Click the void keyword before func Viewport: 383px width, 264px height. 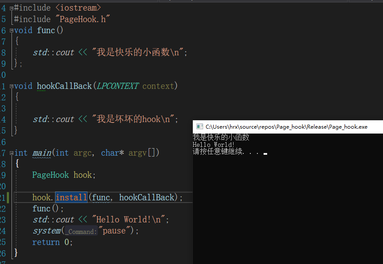pyautogui.click(x=23, y=30)
